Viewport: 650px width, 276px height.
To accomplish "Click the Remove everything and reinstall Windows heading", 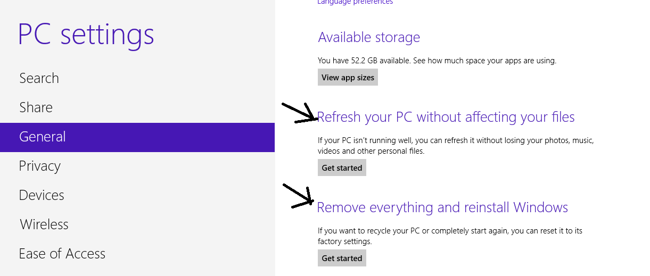I will (442, 207).
